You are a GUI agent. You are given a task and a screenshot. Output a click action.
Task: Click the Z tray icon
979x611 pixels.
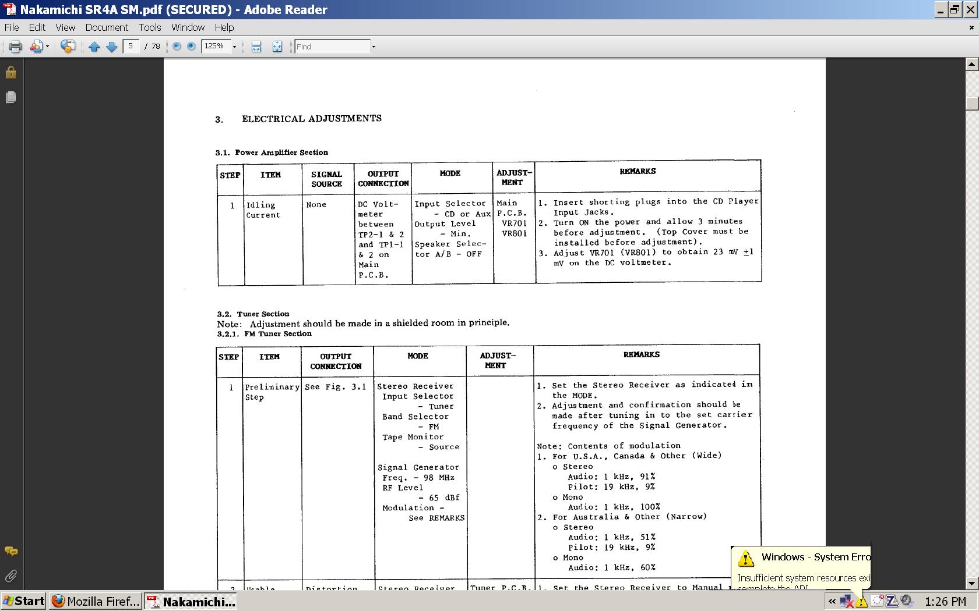coord(892,601)
